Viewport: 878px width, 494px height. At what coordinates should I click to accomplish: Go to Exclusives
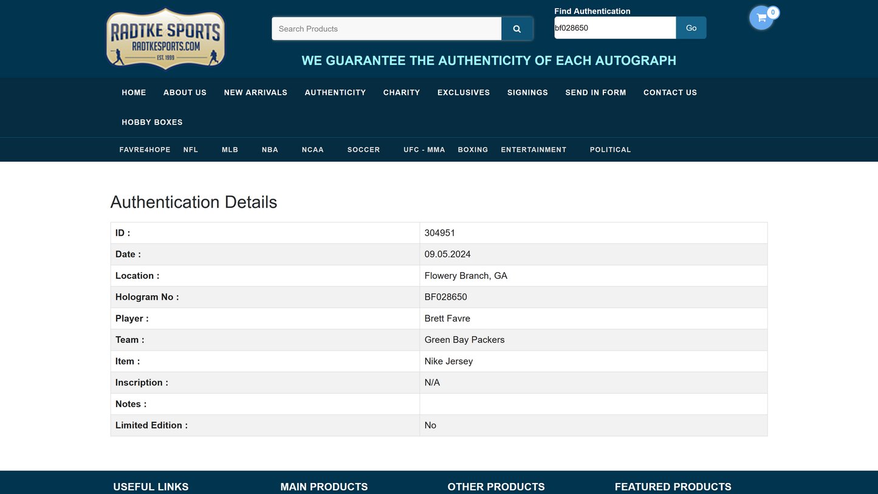pyautogui.click(x=464, y=92)
